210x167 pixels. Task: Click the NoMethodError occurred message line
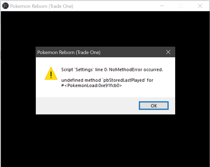[112, 70]
